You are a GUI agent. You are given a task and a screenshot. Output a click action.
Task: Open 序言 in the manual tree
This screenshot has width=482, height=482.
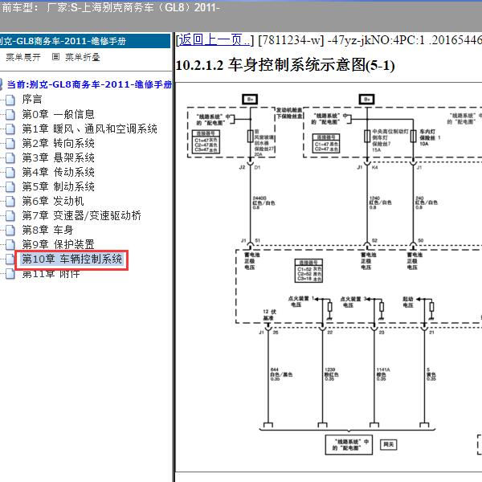[x=32, y=100]
